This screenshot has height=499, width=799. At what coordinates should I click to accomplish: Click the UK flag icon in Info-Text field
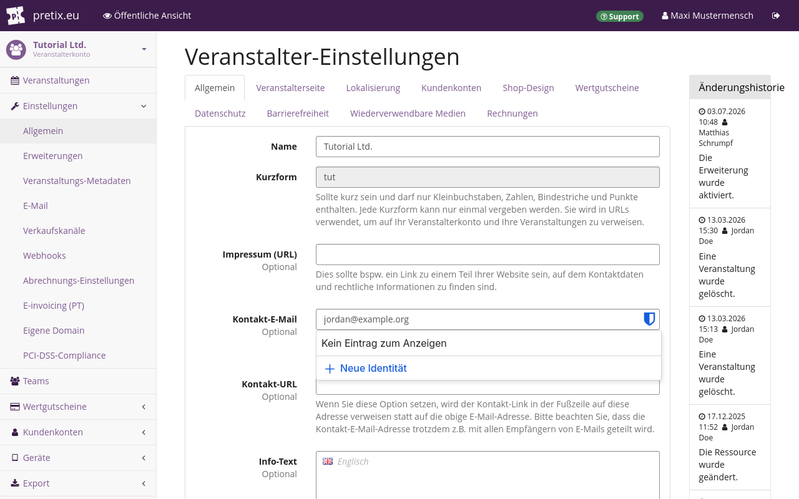328,462
